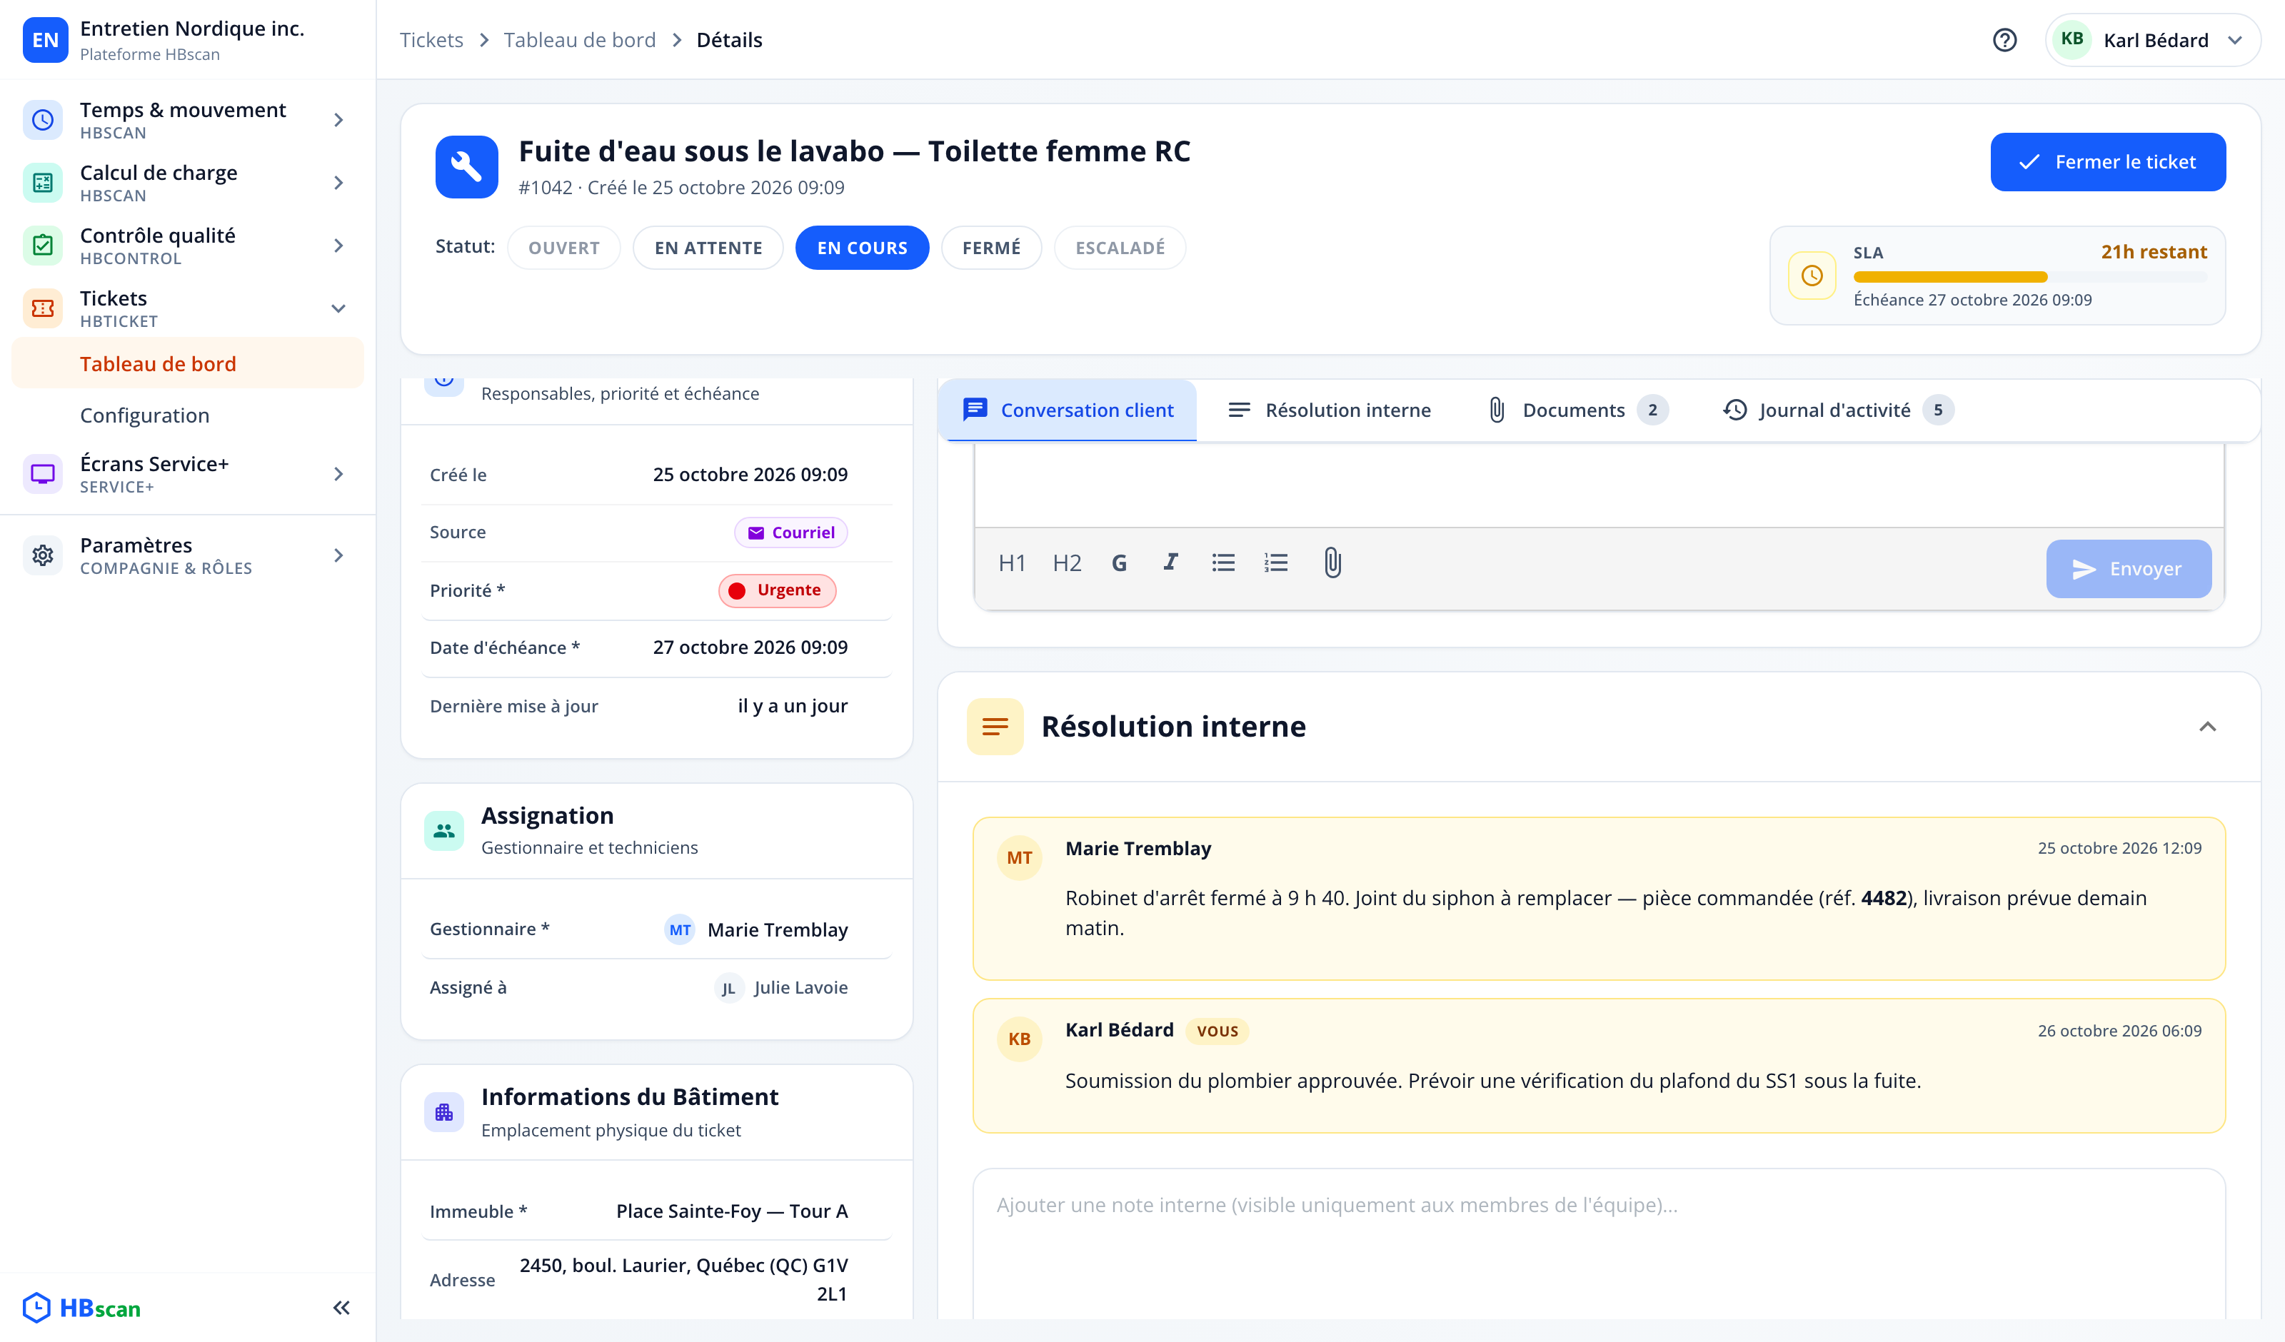
Task: Set status to EN ATTENTE
Action: tap(708, 248)
